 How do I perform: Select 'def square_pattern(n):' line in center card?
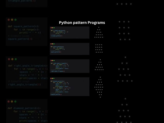pyautogui.click(x=57, y=47)
